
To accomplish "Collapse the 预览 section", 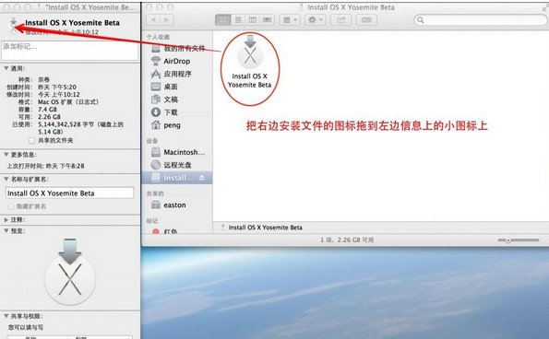I will (x=6, y=230).
